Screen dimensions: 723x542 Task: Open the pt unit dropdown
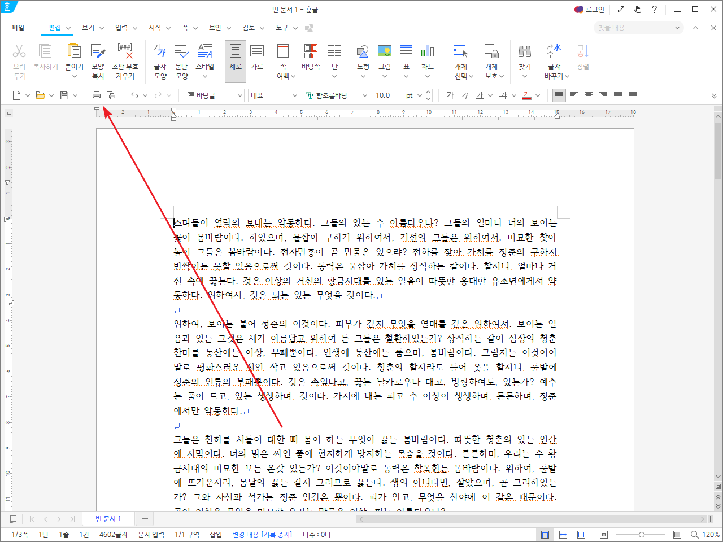419,95
